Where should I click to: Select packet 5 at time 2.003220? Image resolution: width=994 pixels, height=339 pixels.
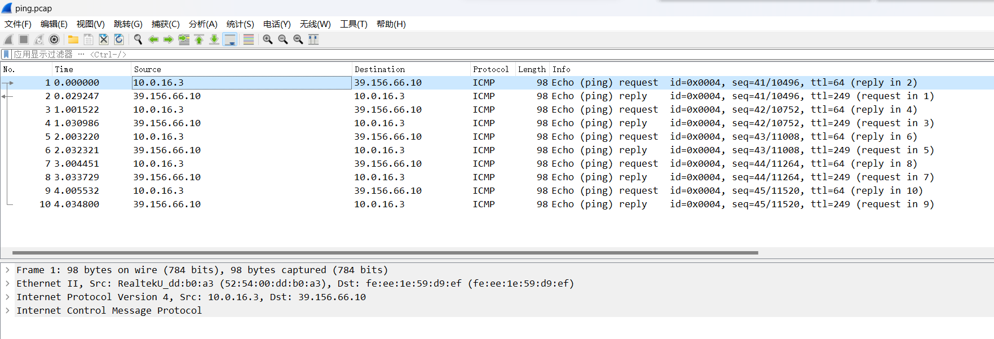click(x=497, y=137)
